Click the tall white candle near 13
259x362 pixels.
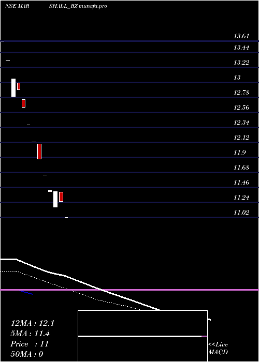[x=13, y=88]
